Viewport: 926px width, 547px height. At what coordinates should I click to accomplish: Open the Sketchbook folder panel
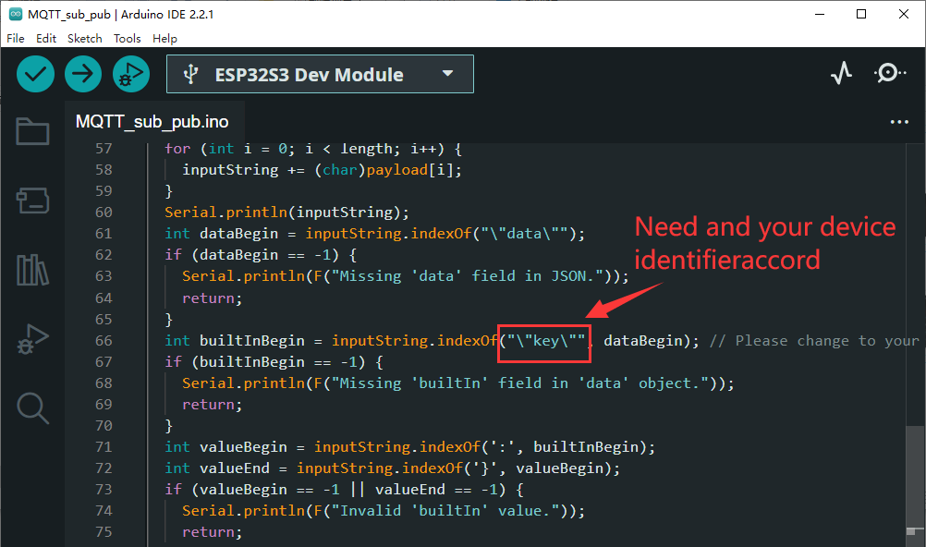coord(32,132)
